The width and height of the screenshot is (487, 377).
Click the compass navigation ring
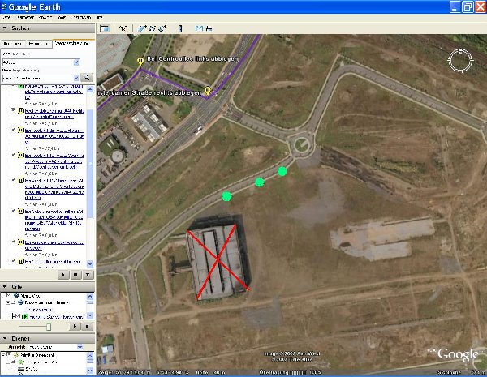(463, 59)
